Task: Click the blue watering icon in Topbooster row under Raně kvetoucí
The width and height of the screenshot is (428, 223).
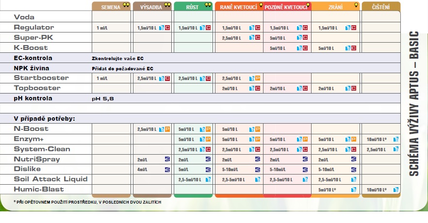Action: coord(252,88)
